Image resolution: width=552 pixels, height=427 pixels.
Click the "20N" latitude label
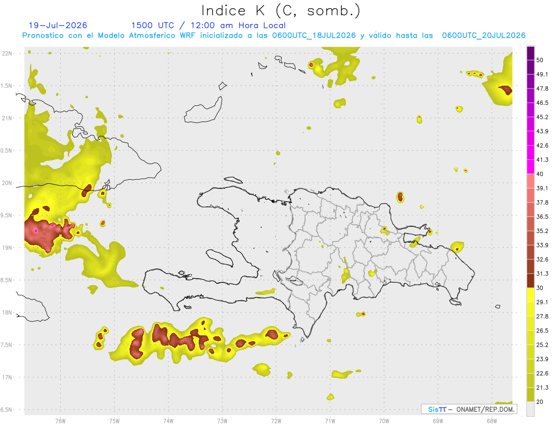[x=8, y=183]
